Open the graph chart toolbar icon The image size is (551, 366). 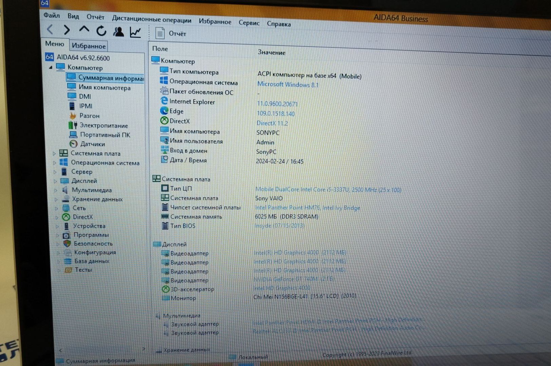pos(135,32)
